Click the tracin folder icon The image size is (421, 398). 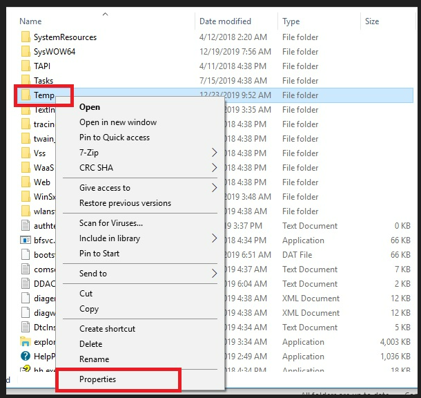tap(26, 124)
